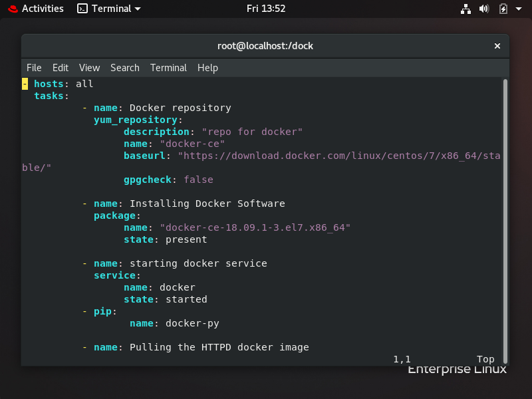Open the Help menu

pyautogui.click(x=207, y=68)
